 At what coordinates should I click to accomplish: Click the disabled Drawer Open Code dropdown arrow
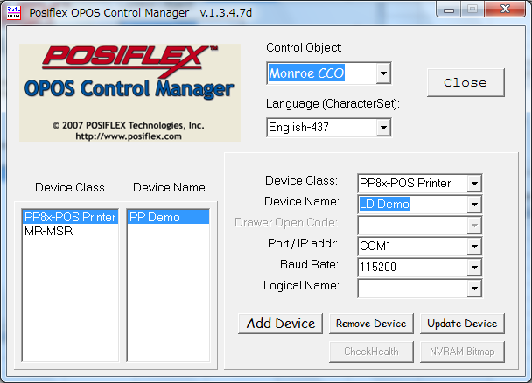click(474, 226)
